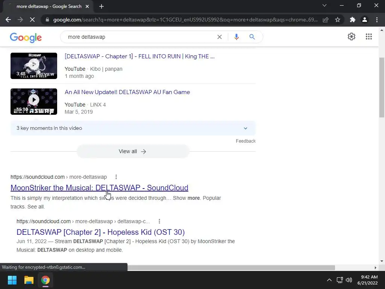Open 'DELTASWAP [Chapter 2] - Hopeless Kid (OST 30)'

click(x=100, y=232)
